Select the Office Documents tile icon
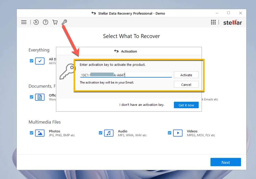Image resolution: width=256 pixels, height=179 pixels. click(x=40, y=97)
